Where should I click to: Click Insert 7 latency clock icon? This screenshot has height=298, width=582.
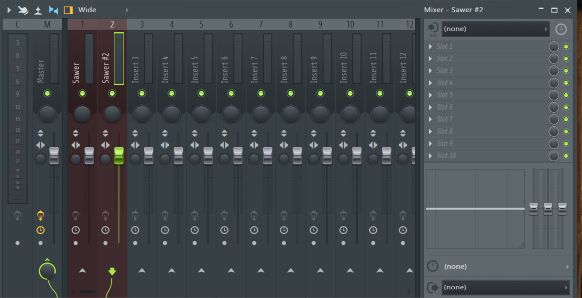click(254, 230)
